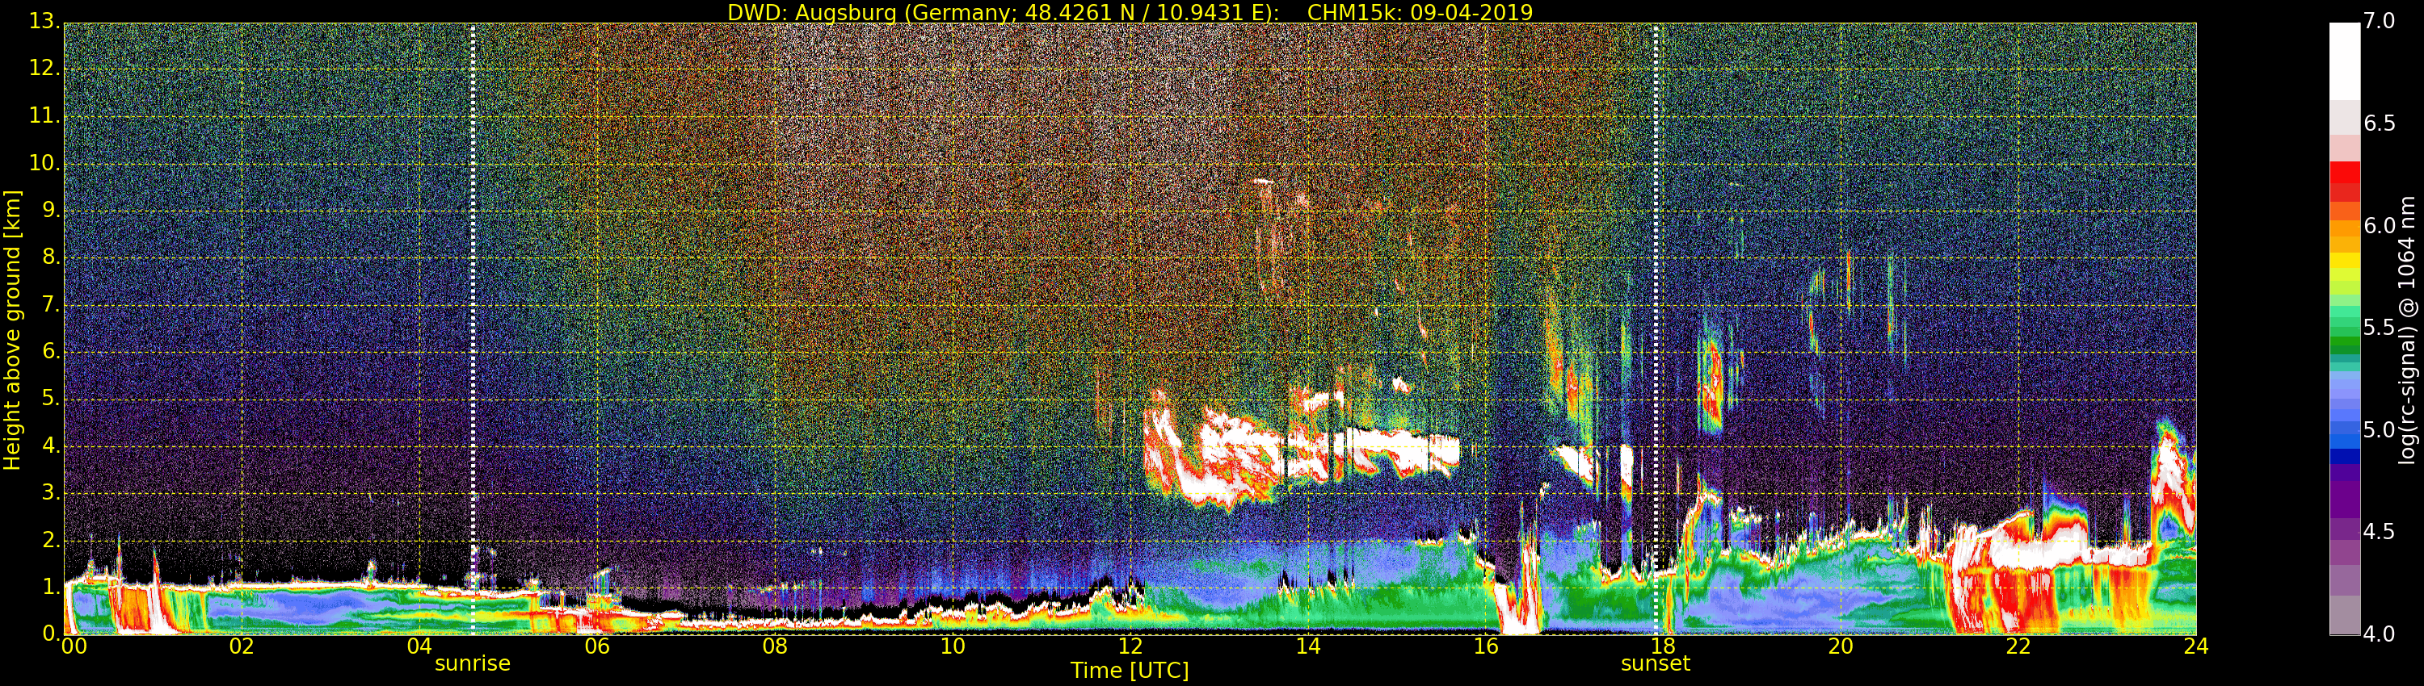This screenshot has height=686, width=2424.
Task: Click the "20" time axis tick label
Action: click(x=1841, y=646)
